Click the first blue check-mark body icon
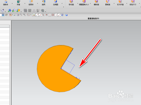This screenshot has height=105, width=141. tap(10, 11)
